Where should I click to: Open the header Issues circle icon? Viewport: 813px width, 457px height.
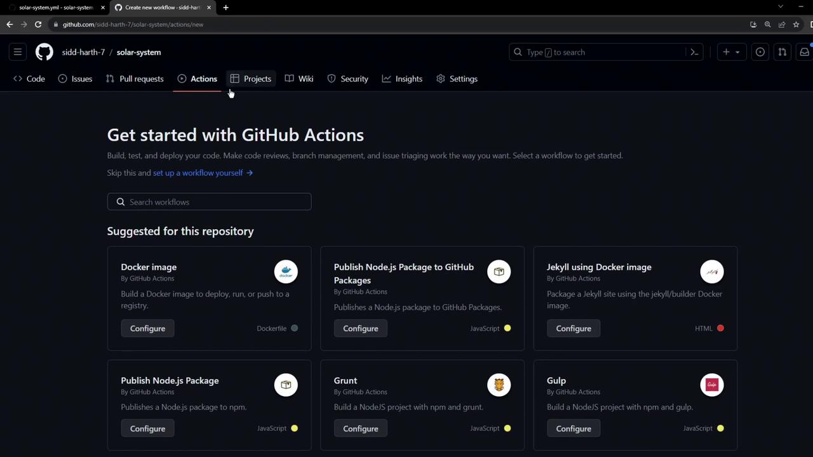click(760, 52)
